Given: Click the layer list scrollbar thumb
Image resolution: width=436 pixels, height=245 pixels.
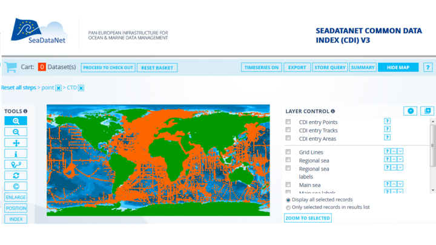Looking at the screenshot, I should click(x=432, y=145).
